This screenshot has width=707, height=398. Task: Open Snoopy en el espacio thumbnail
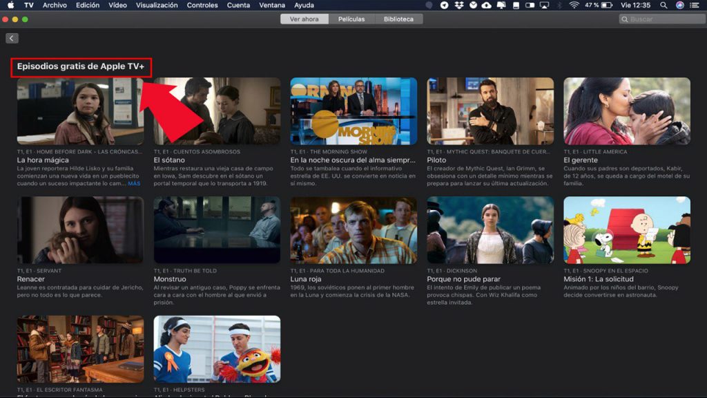click(x=627, y=230)
